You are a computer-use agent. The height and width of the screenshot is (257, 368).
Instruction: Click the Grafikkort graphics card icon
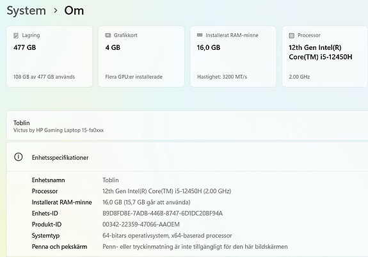(108, 35)
